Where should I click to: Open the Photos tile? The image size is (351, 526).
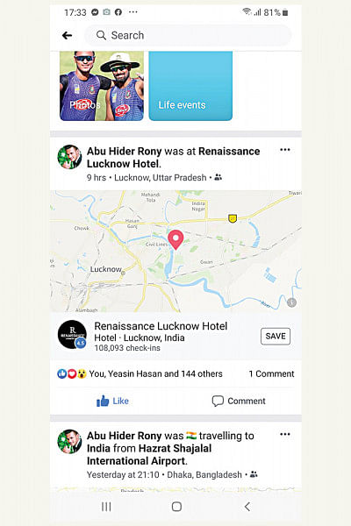click(x=102, y=86)
